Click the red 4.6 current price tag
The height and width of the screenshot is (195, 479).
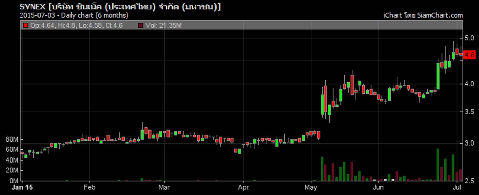pos(469,55)
